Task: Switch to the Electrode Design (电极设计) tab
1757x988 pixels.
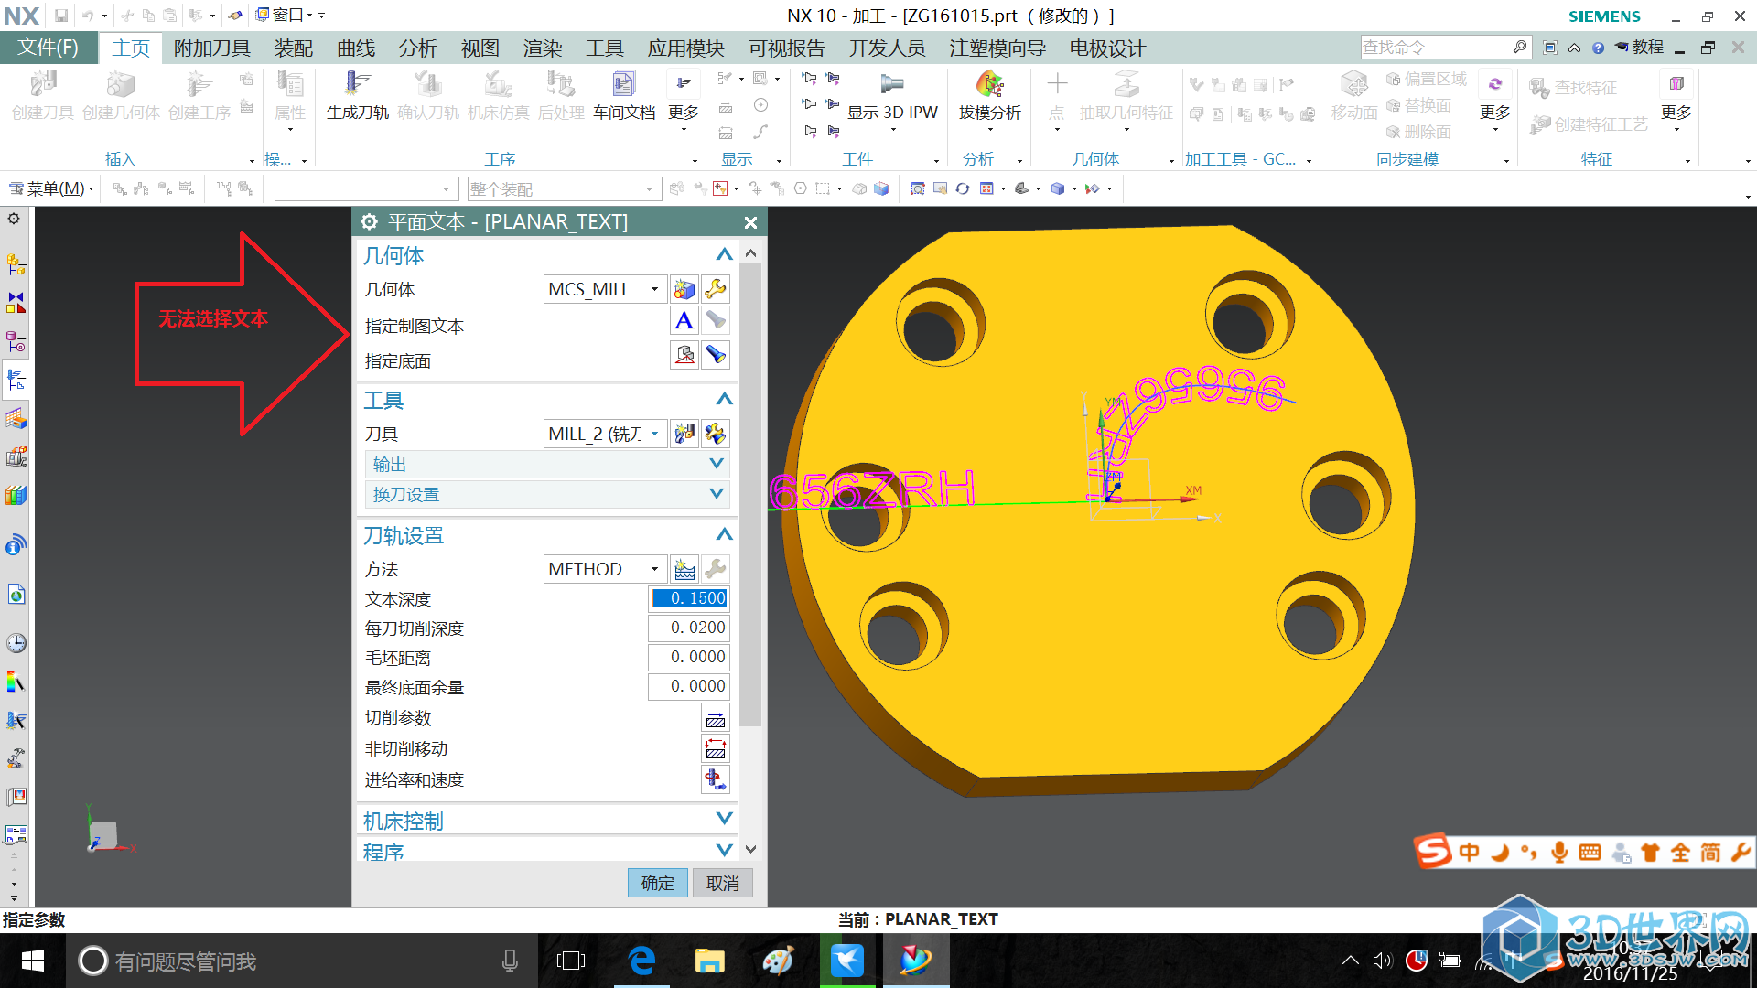Action: pos(1107,48)
